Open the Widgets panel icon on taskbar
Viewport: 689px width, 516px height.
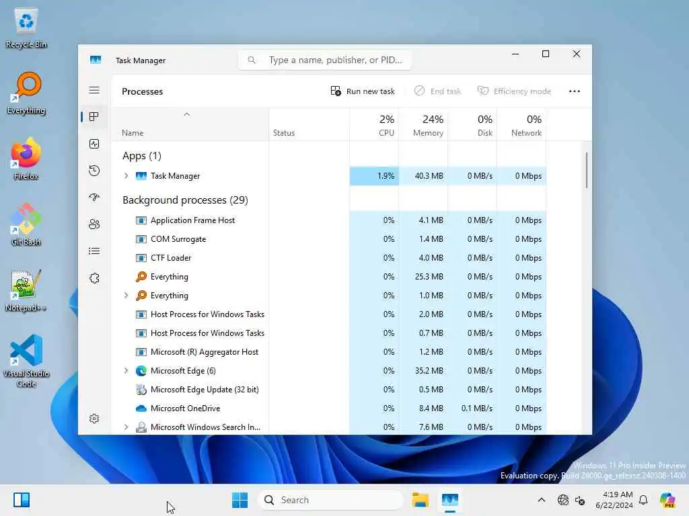pos(22,500)
